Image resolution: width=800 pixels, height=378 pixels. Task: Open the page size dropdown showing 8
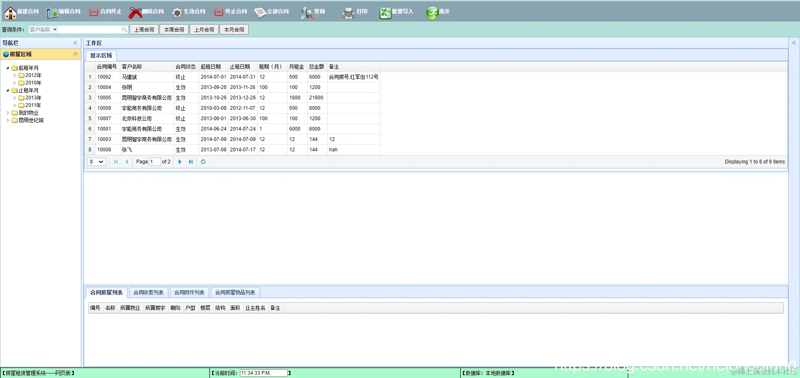[96, 162]
